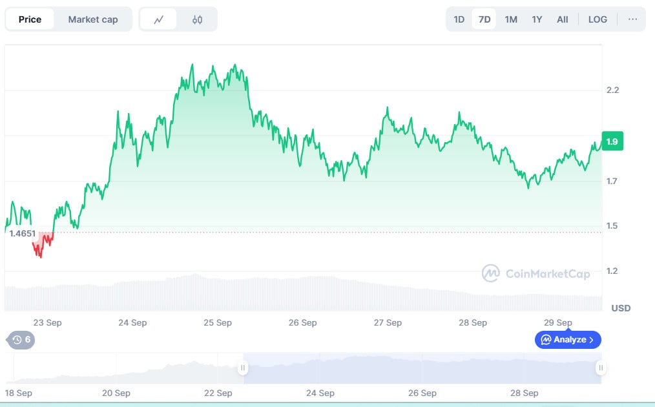
Task: Click the left range slider handle
Action: 243,368
